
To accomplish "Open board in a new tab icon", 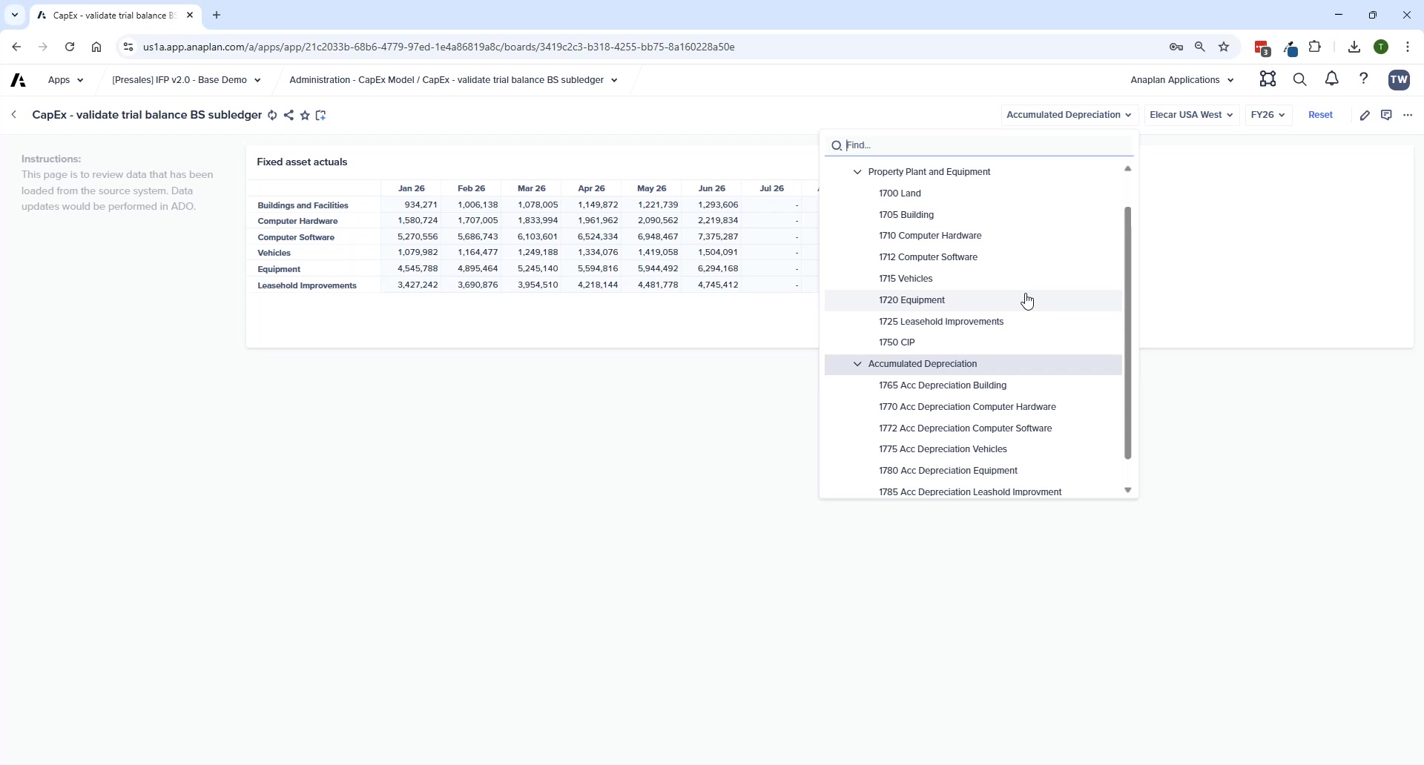I will [x=321, y=115].
